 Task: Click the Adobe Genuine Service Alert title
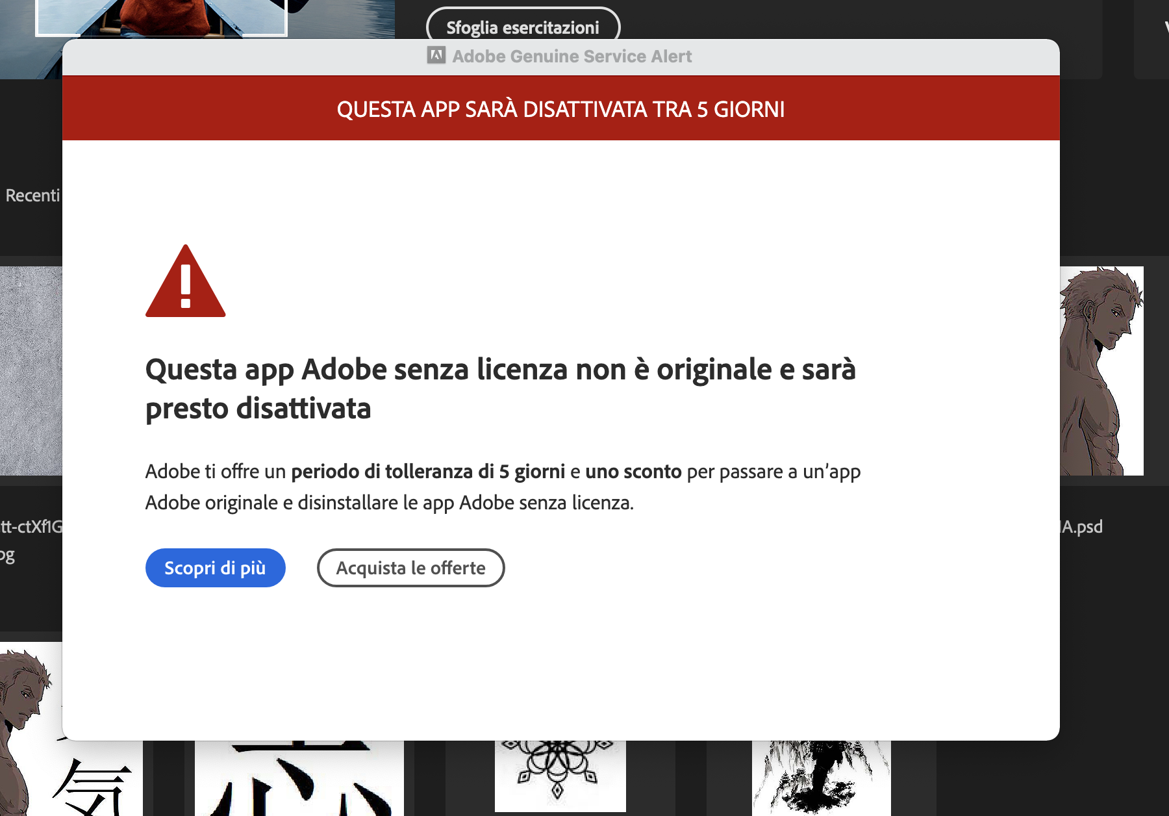click(x=572, y=57)
